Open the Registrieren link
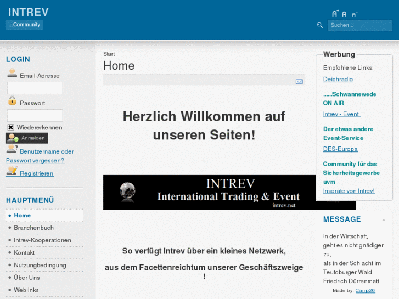This screenshot has height=299, width=399. (x=37, y=173)
